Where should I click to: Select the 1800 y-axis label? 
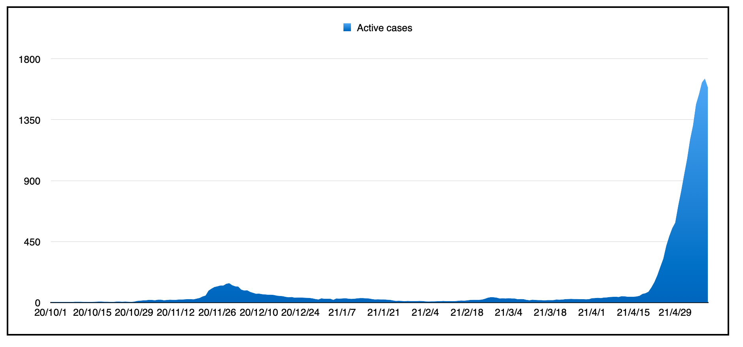[x=29, y=59]
